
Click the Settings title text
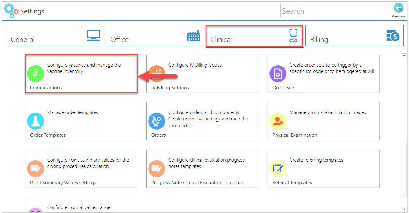[x=32, y=11]
